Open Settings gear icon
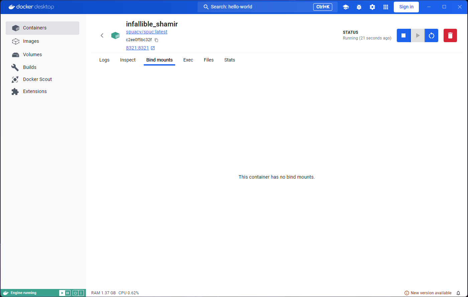Image resolution: width=468 pixels, height=297 pixels. pyautogui.click(x=372, y=7)
